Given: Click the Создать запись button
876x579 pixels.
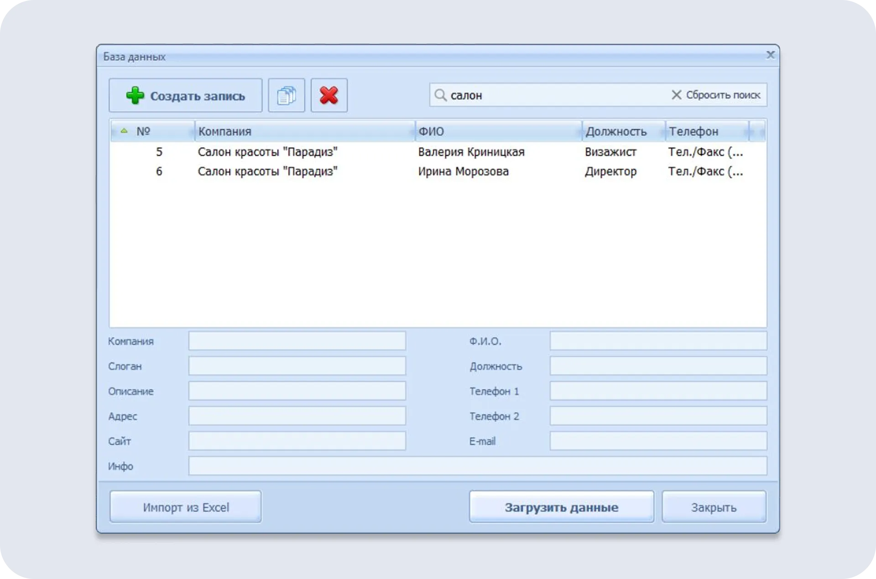Looking at the screenshot, I should click(x=185, y=95).
